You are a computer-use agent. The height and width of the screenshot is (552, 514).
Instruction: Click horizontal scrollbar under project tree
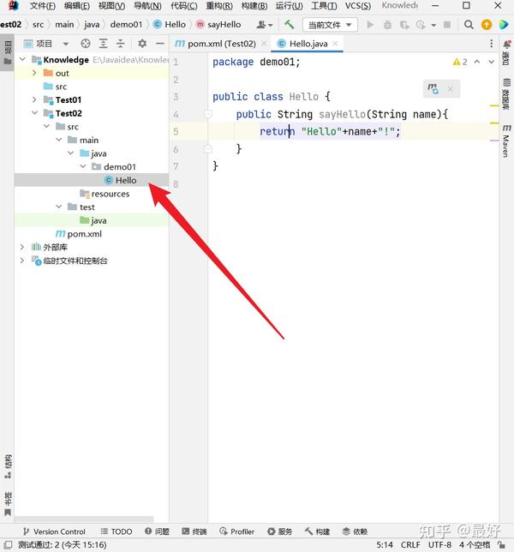(x=84, y=519)
